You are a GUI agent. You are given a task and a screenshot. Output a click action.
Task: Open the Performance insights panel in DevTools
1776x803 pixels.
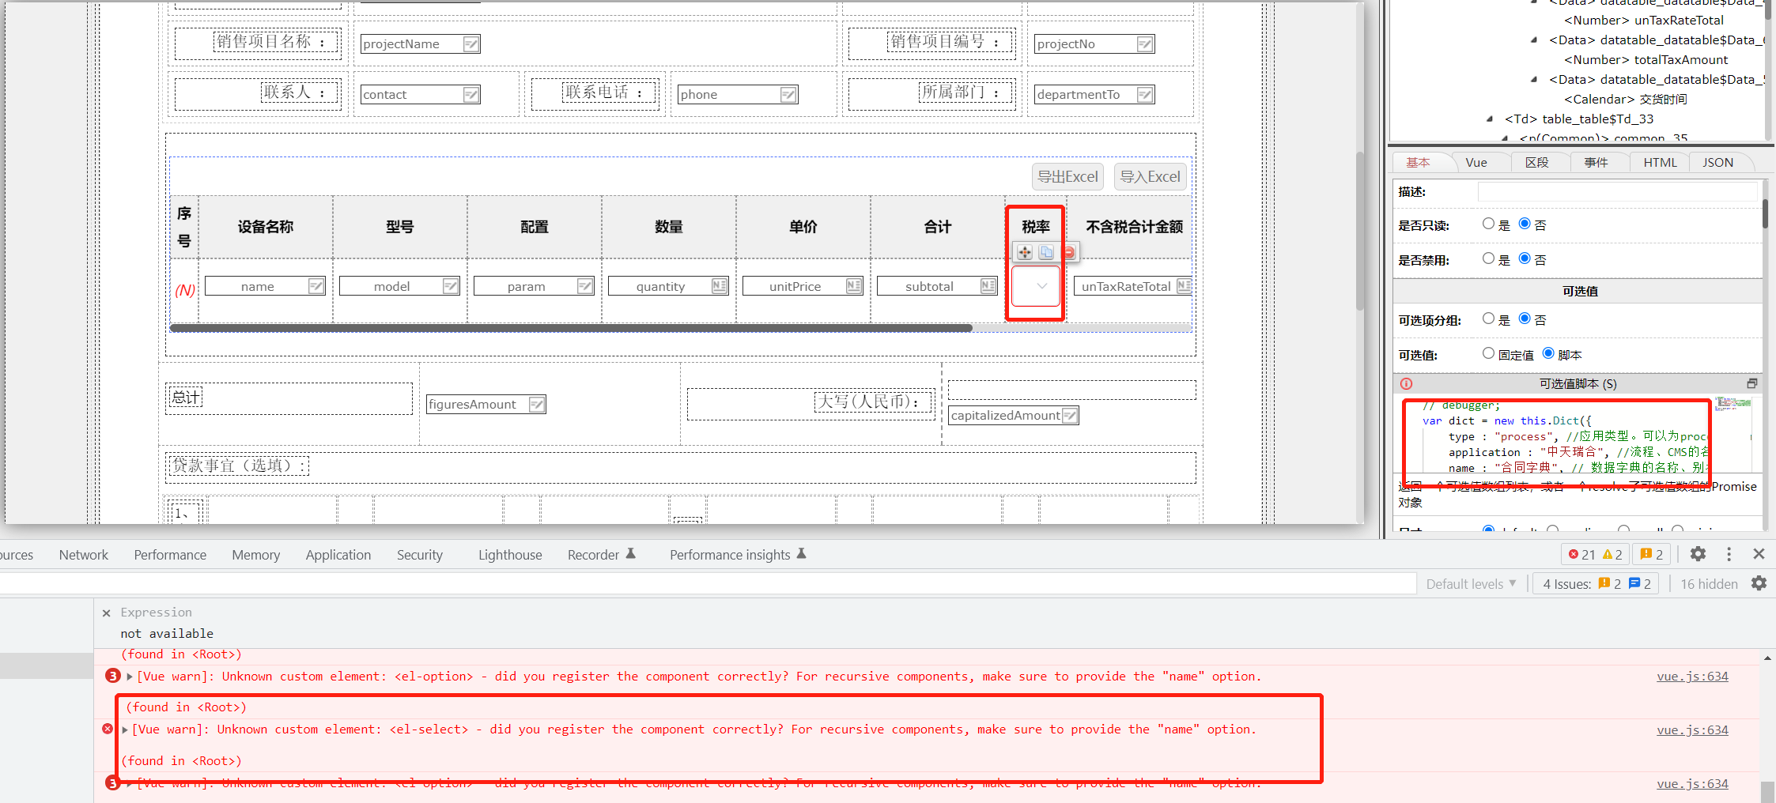(x=738, y=555)
